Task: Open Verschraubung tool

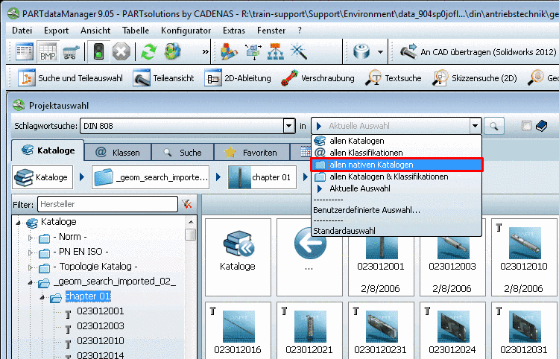Action: pos(318,78)
